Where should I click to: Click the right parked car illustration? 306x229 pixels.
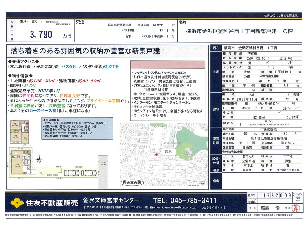pos(88,173)
